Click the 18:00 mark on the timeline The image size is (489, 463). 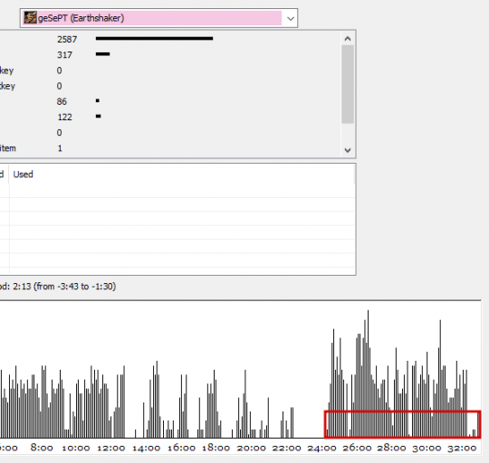(216, 448)
